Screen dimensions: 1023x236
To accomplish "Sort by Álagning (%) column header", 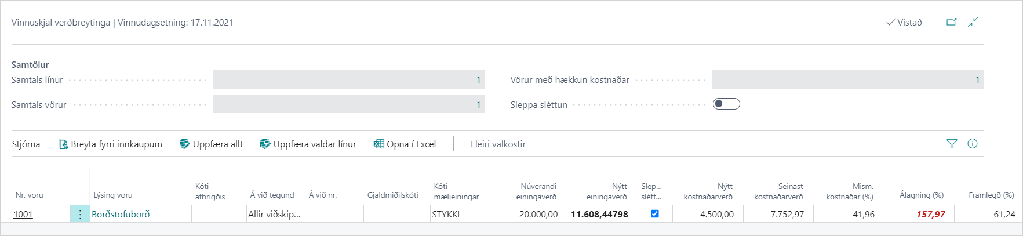I will coord(921,195).
